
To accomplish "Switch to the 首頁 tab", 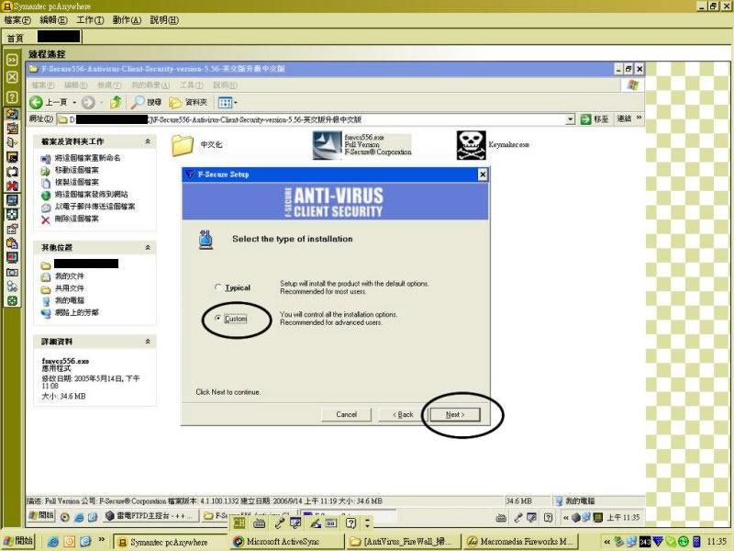I will tap(16, 38).
